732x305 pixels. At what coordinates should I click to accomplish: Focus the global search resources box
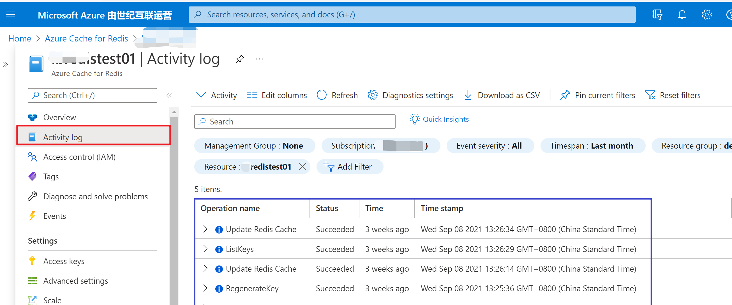pyautogui.click(x=412, y=15)
